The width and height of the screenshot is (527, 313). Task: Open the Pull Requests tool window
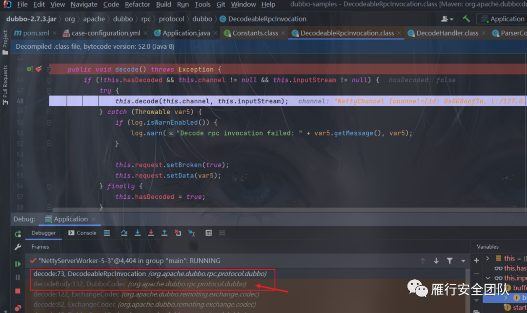coord(5,85)
